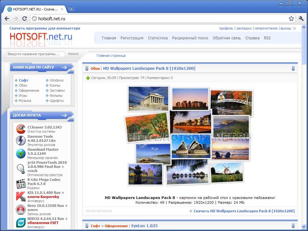This screenshot has width=308, height=231.
Task: Click the program name search input field
Action: 35,54
